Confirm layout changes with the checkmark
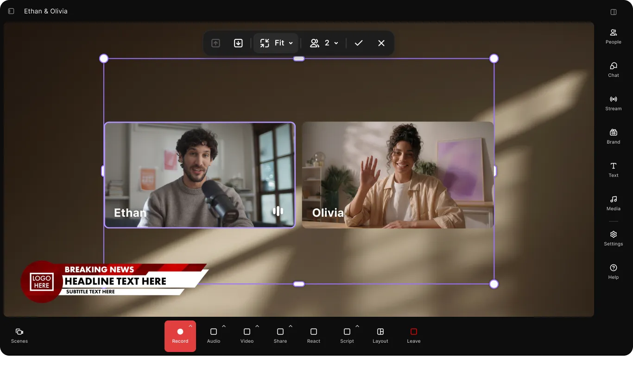This screenshot has width=633, height=383. pyautogui.click(x=359, y=43)
